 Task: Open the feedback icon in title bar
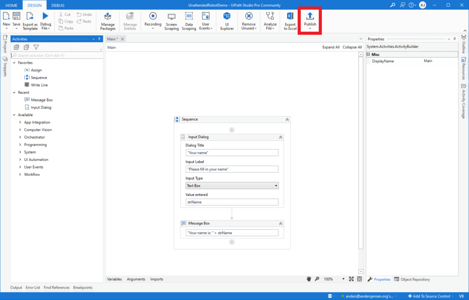click(403, 5)
